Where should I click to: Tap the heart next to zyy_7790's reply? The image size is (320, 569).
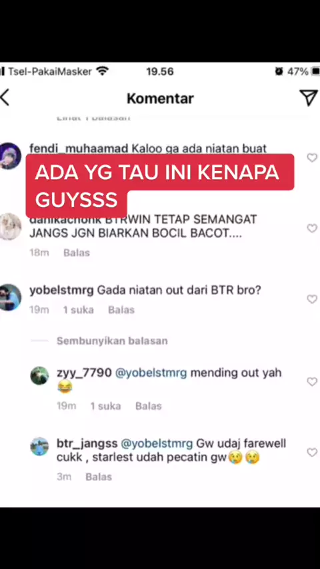311,381
